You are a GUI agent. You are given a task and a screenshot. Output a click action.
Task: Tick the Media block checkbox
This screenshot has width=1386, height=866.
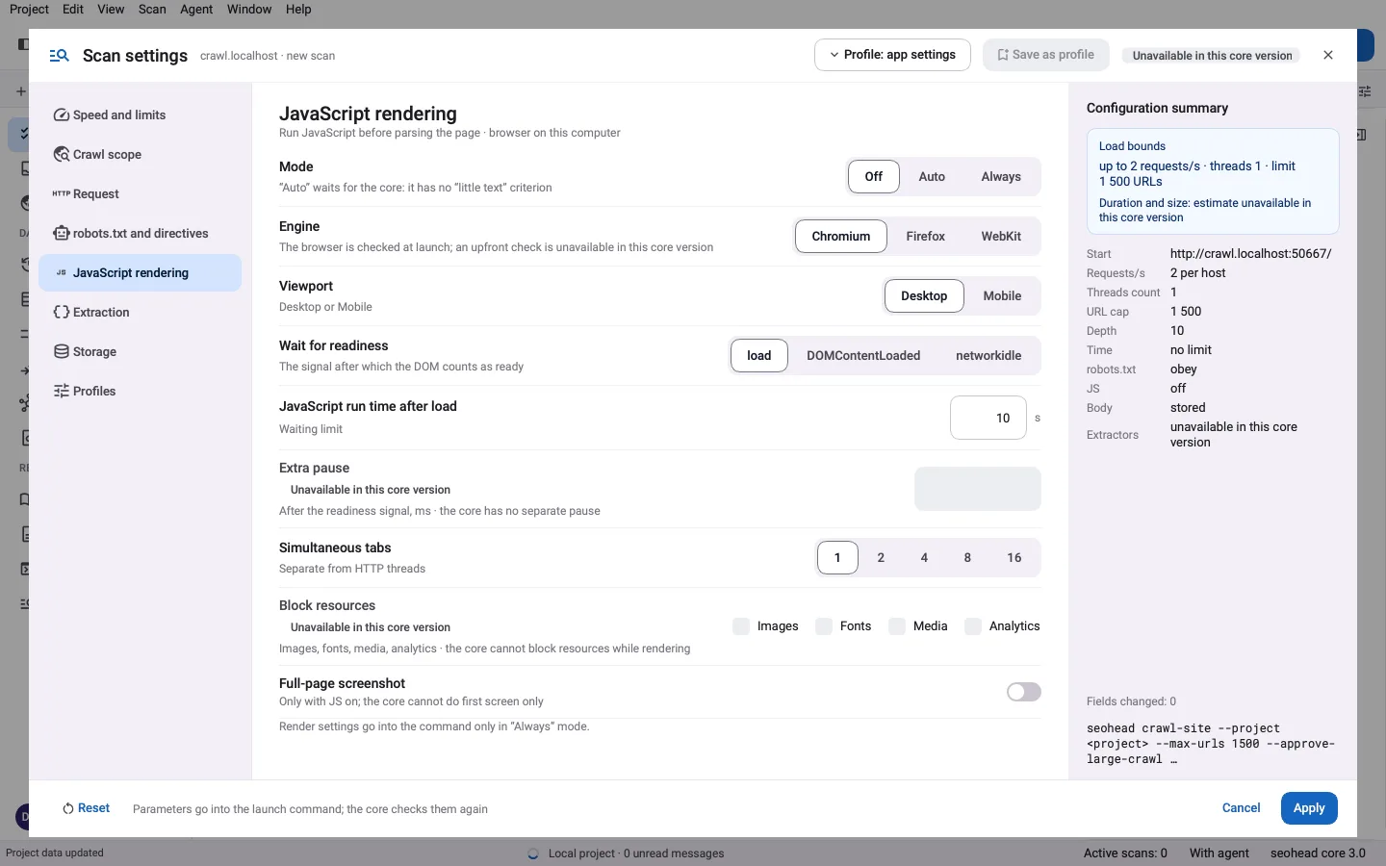coord(897,626)
